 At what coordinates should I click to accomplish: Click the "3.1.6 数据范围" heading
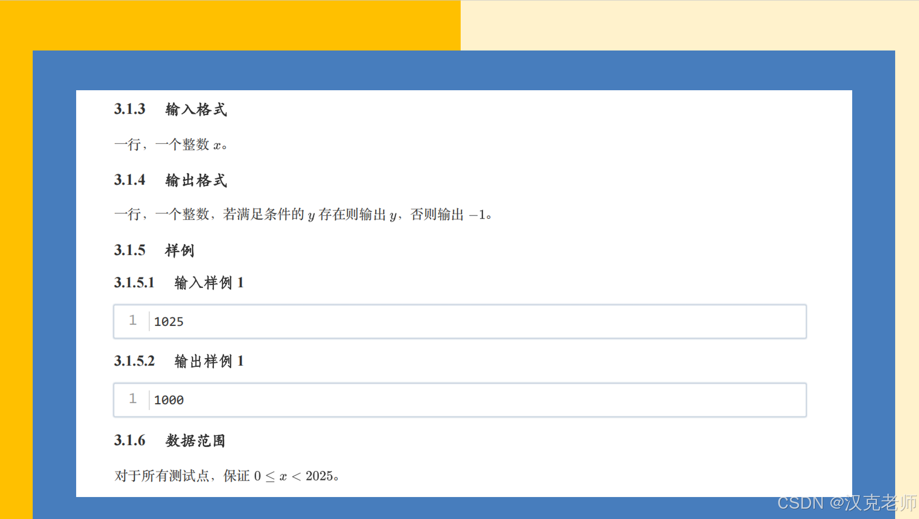point(170,440)
